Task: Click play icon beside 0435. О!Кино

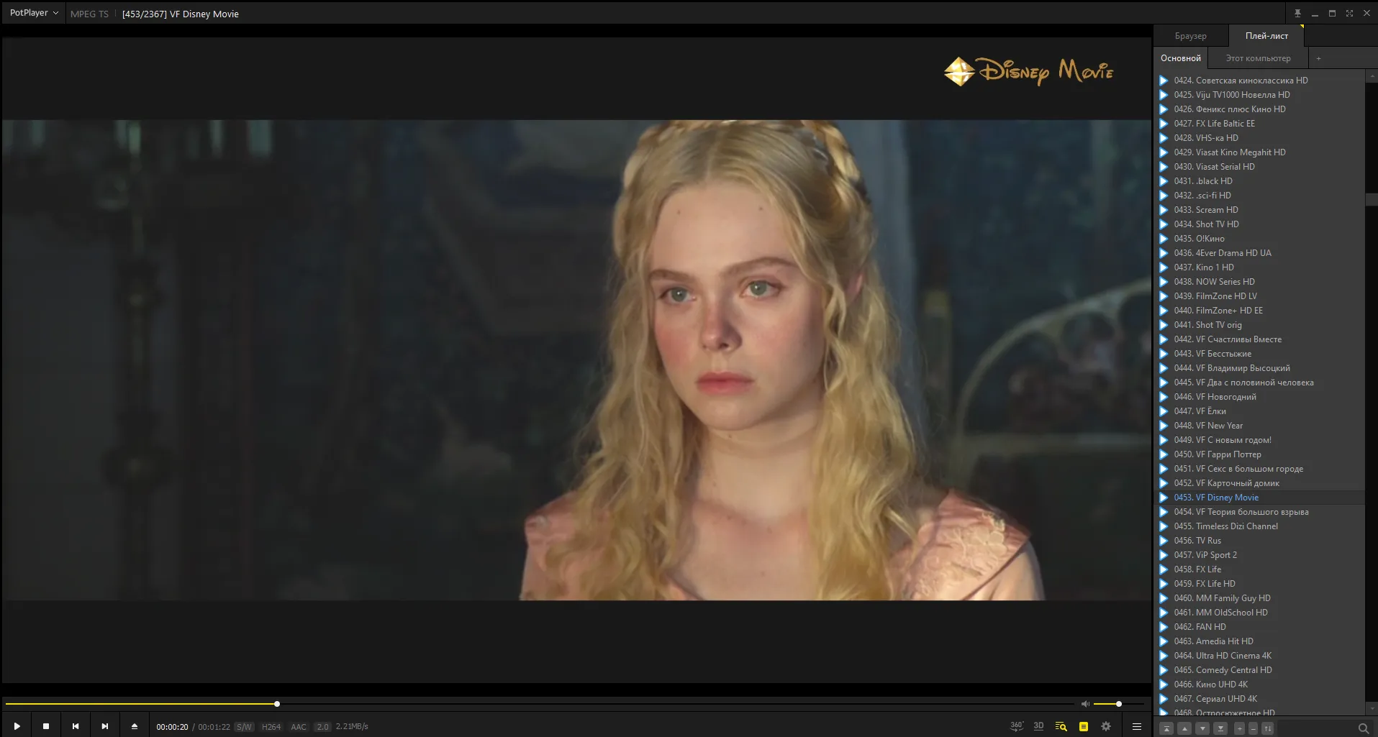Action: point(1164,239)
